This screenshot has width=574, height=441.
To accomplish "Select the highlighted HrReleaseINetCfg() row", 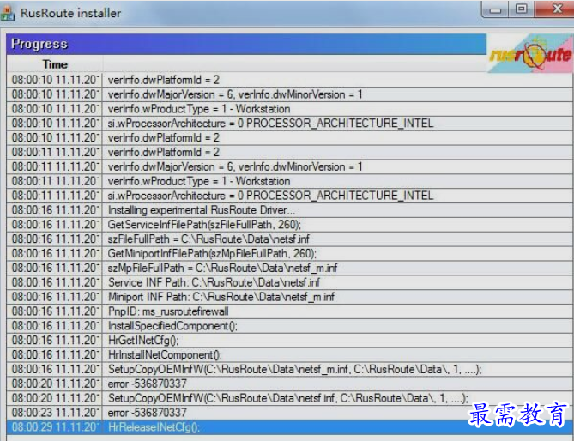I will pyautogui.click(x=289, y=427).
